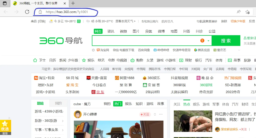Follow 开心锤锤 with the 关注 button
Image resolution: width=256 pixels, height=138 pixels.
tap(144, 114)
